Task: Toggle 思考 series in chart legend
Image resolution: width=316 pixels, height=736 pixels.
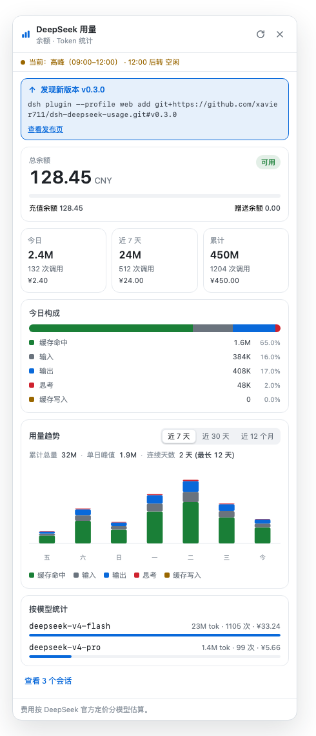Action: point(145,575)
